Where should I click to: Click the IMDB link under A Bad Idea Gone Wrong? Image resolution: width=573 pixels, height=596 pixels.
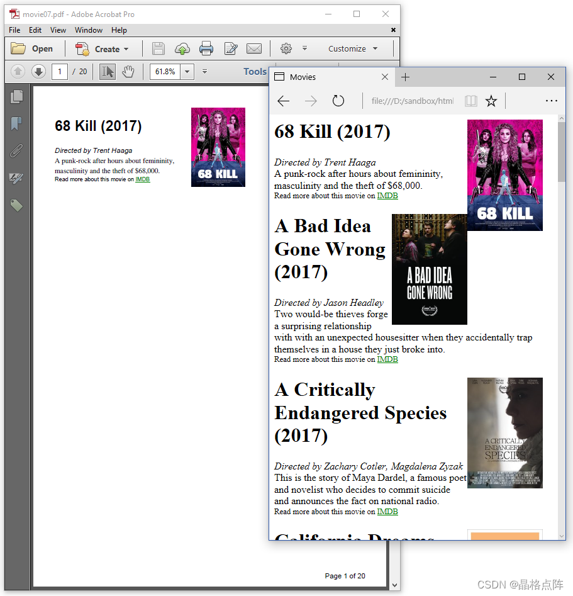[x=387, y=359]
